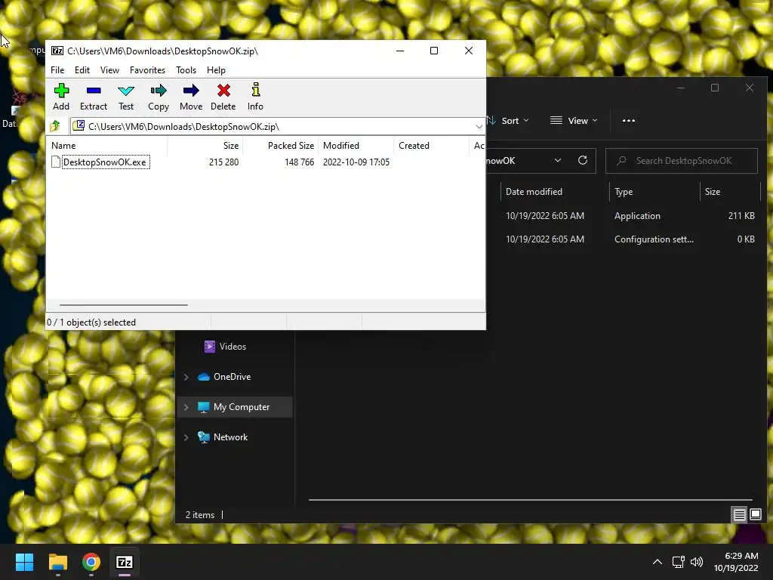
Task: Open the Tools menu
Action: pos(186,70)
